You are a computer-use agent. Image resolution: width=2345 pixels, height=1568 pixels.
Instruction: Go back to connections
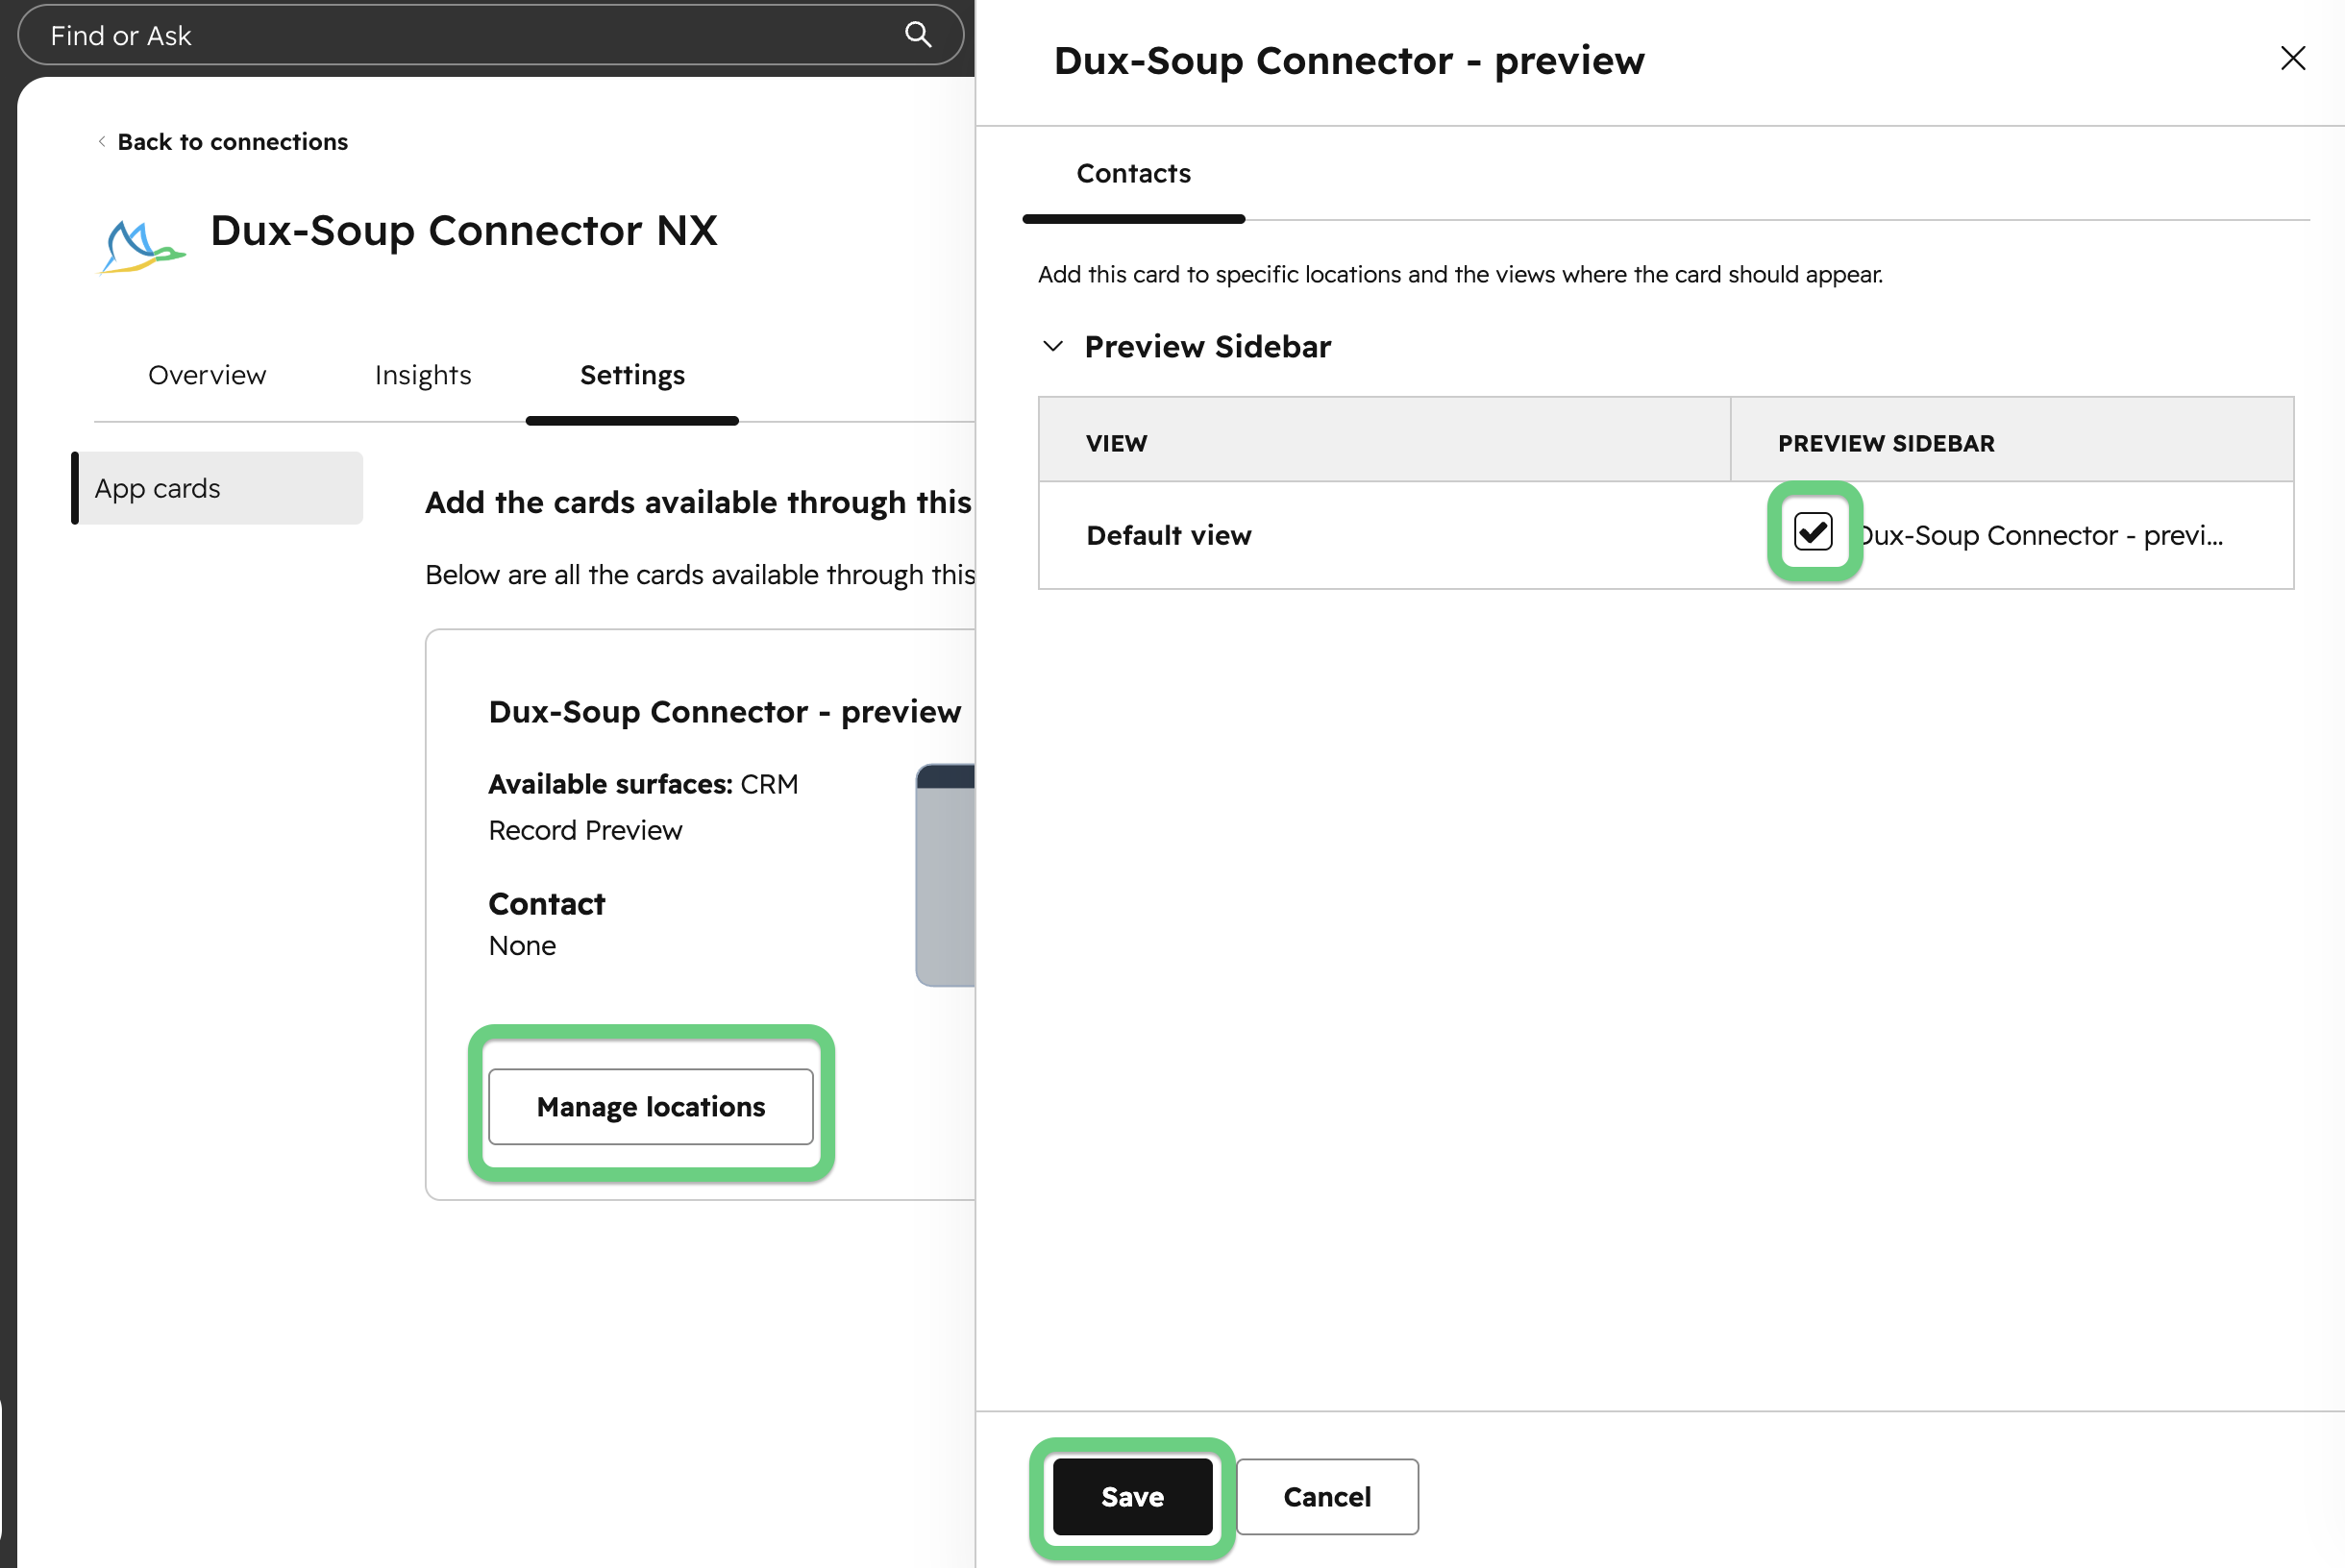[232, 142]
